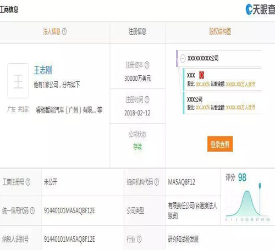Collapse the XXXXXXXXX公司 equity tree node
275x250 pixels.
point(183,59)
